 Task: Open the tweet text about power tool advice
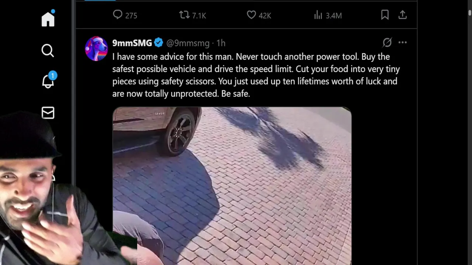[x=256, y=75]
